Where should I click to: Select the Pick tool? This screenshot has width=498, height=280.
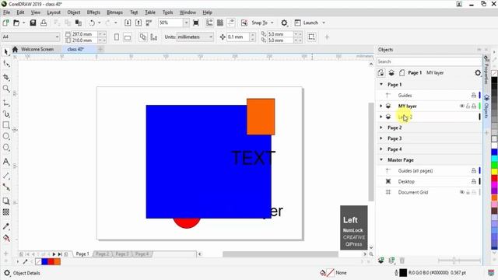[6, 52]
